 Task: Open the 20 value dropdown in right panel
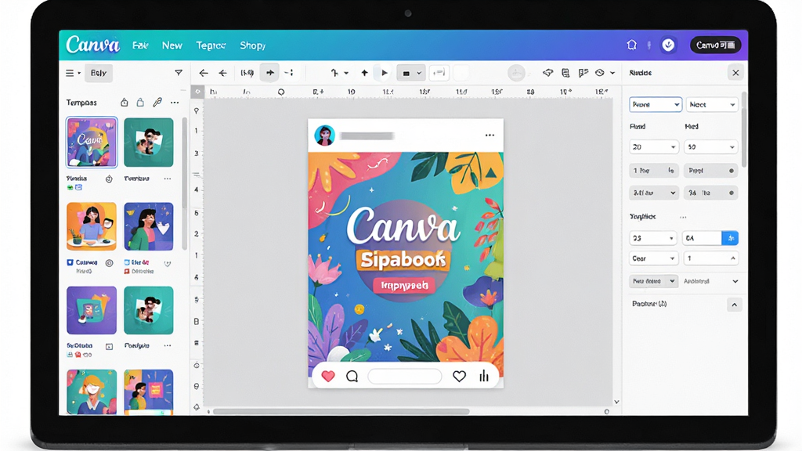pos(654,146)
